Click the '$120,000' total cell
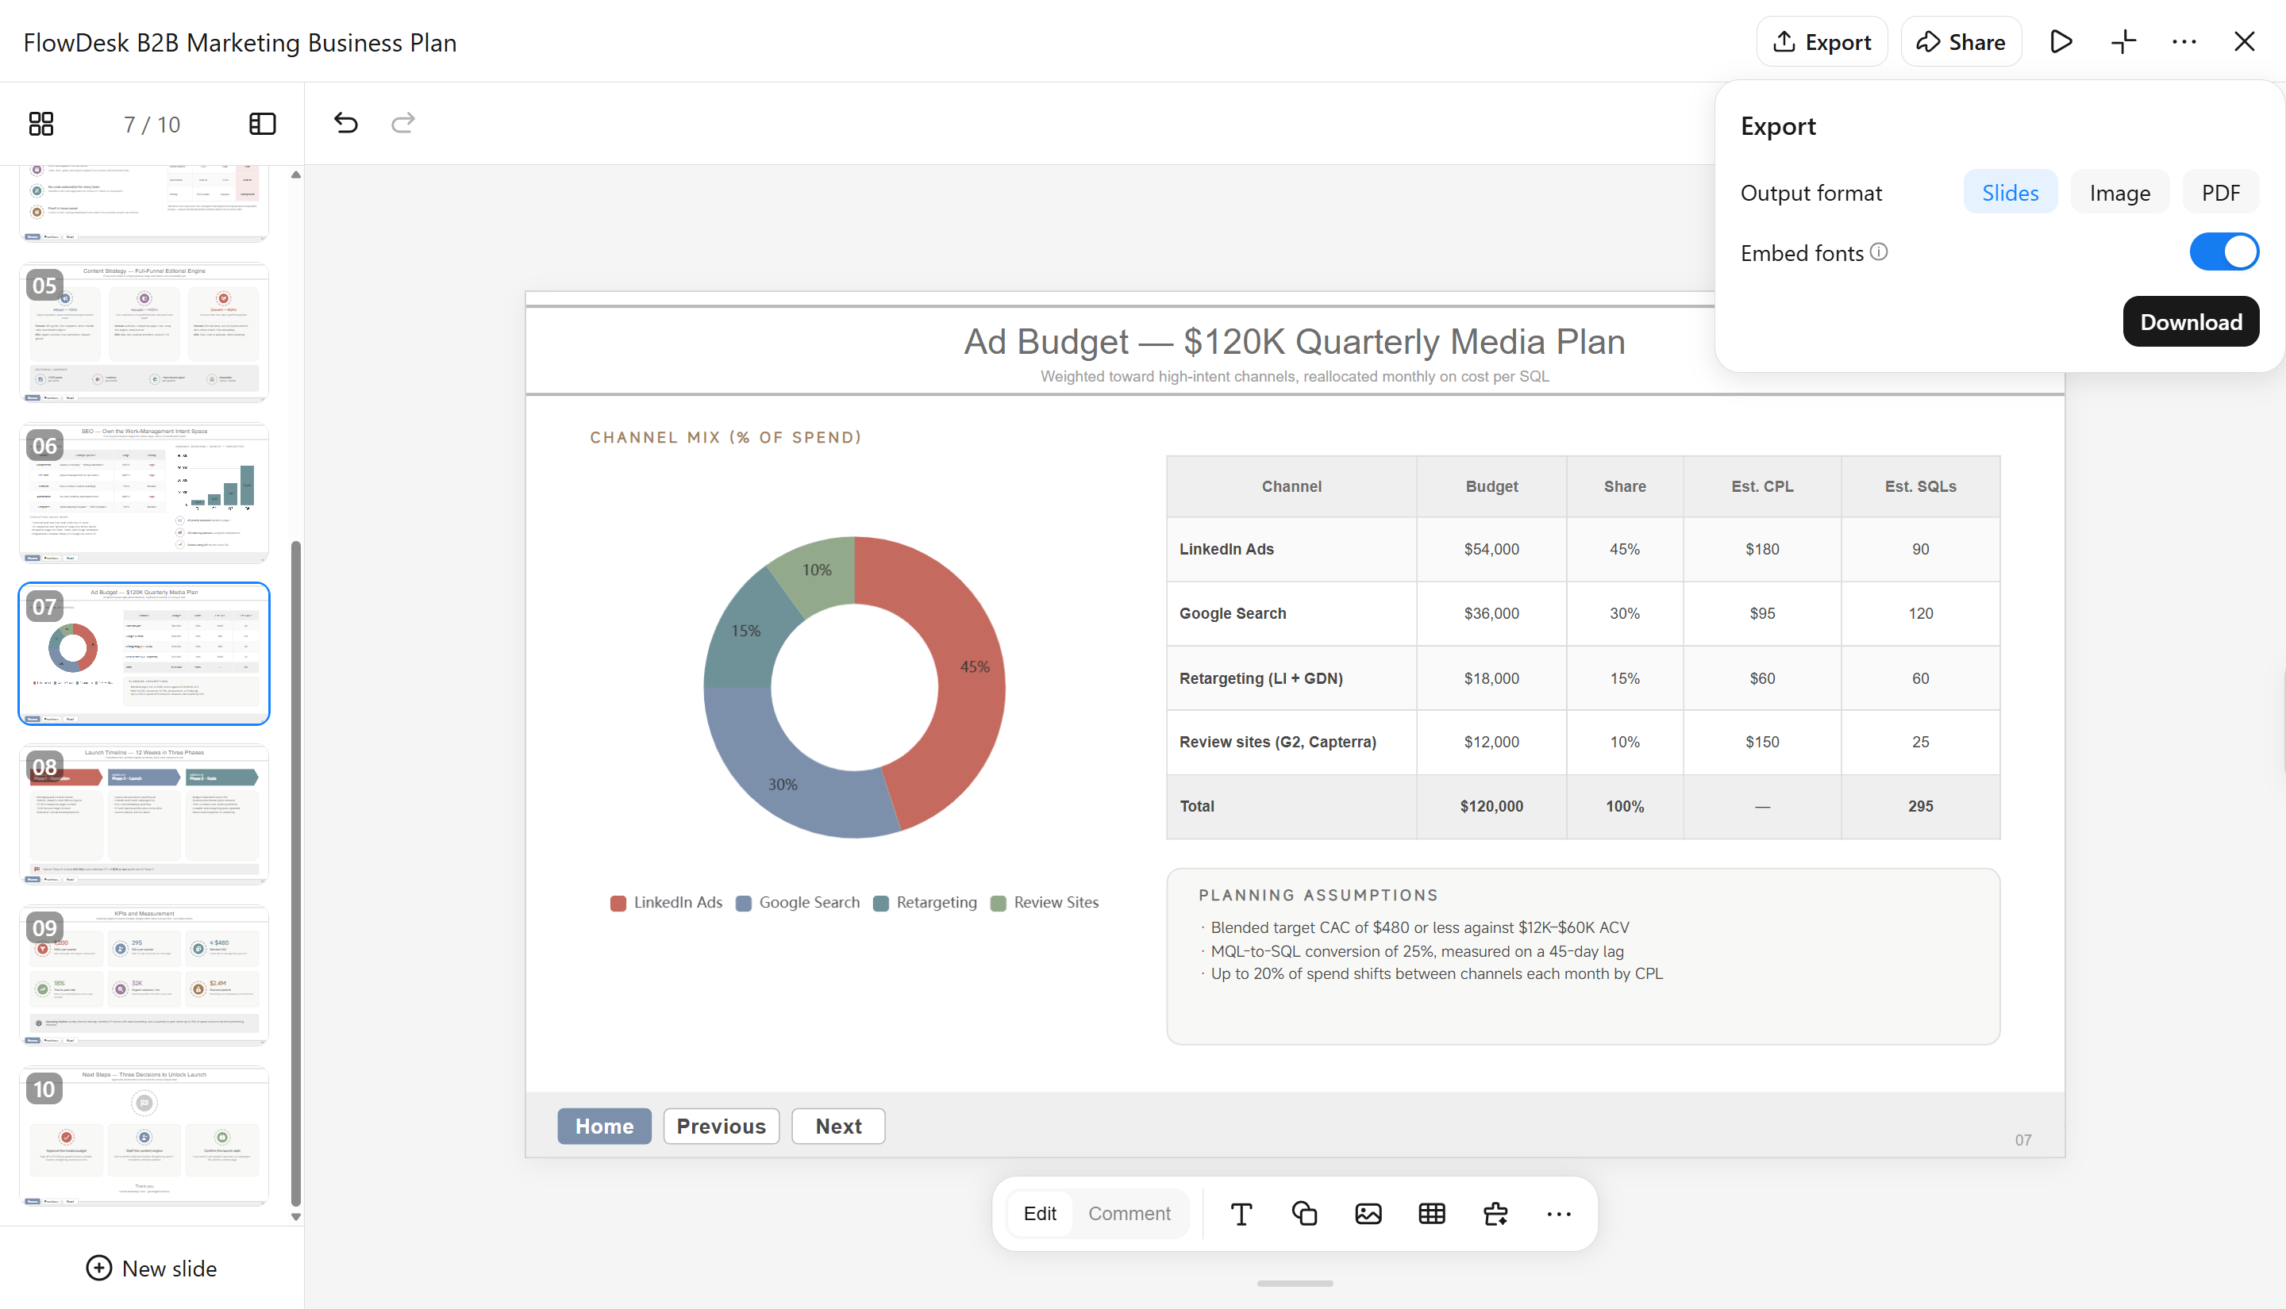Viewport: 2286px width, 1309px height. click(1491, 807)
